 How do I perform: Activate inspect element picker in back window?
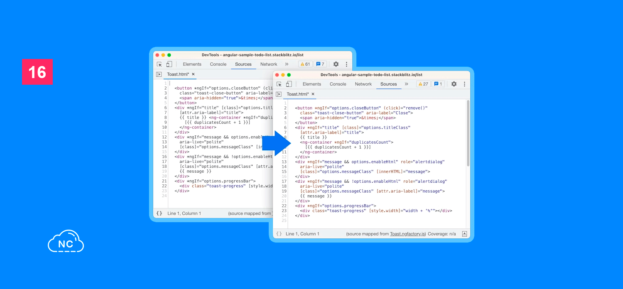[x=159, y=64]
